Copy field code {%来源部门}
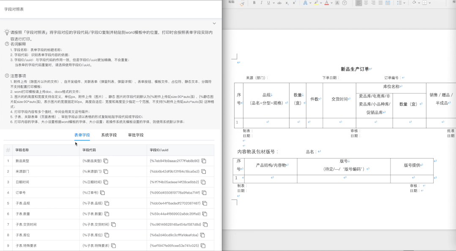 click(106, 172)
